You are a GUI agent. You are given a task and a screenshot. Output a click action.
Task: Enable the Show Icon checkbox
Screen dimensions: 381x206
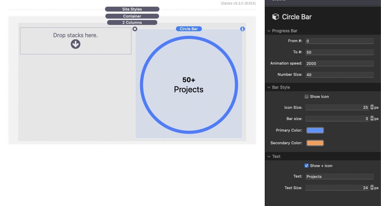(x=307, y=97)
